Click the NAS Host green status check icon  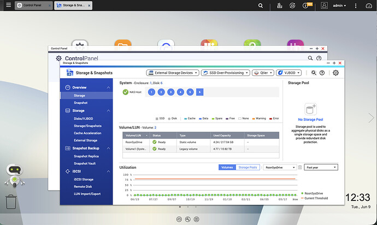125,92
